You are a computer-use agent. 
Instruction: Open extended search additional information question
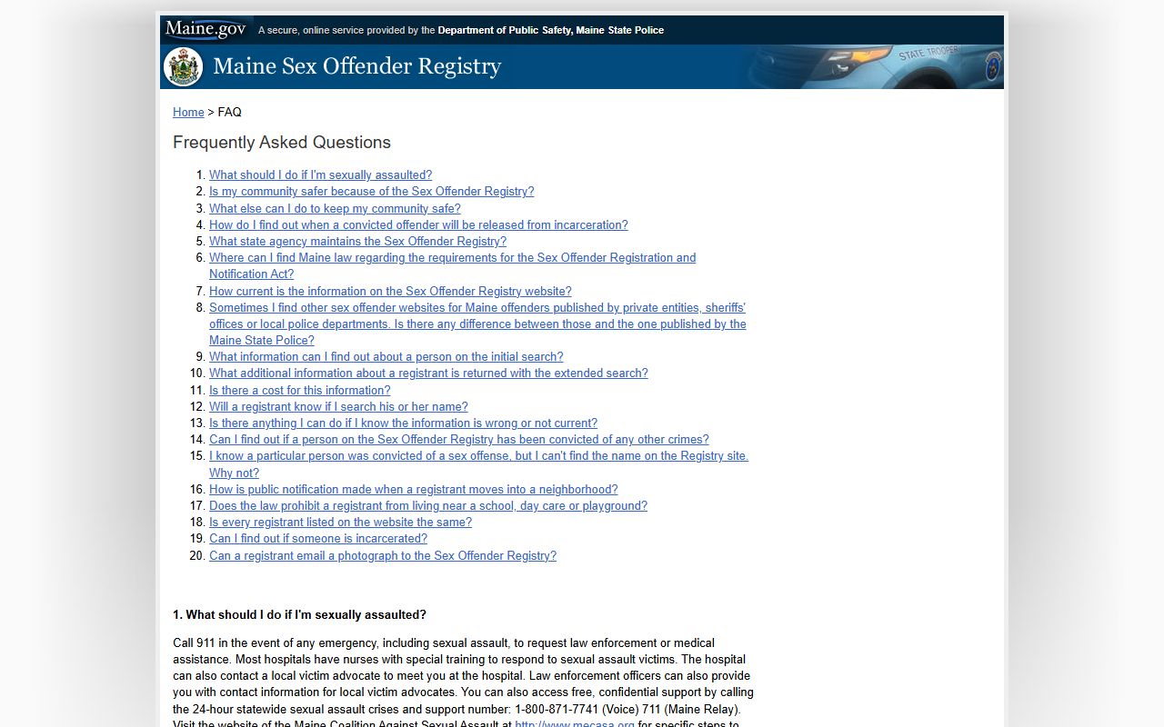428,373
